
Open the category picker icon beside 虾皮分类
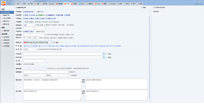pos(103,57)
